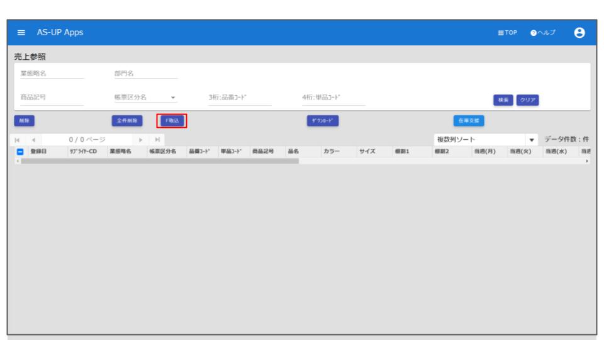
Task: Go to the previous page arrow
Action: click(33, 139)
